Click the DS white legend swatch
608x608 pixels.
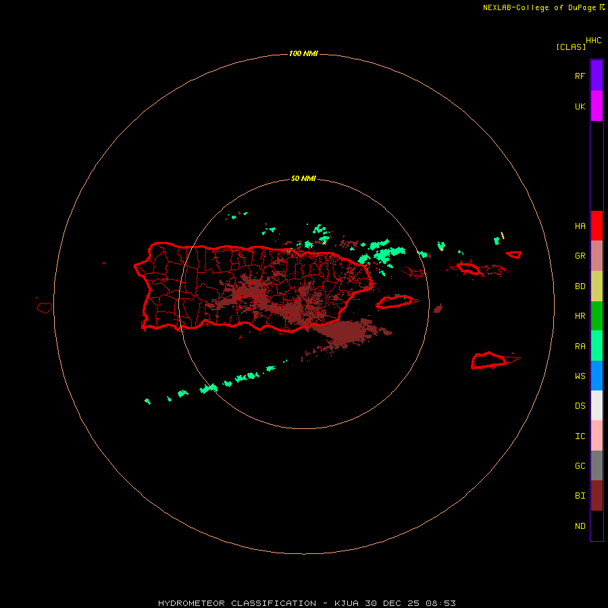(x=597, y=405)
